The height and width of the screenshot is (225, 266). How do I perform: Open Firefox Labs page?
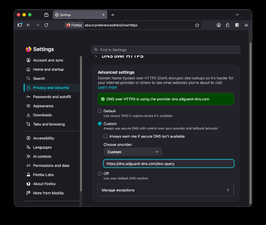(51, 175)
